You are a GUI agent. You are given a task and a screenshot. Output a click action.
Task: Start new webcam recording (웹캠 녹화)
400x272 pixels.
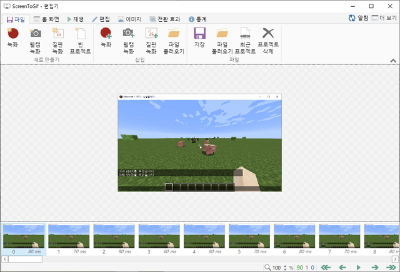pyautogui.click(x=35, y=41)
